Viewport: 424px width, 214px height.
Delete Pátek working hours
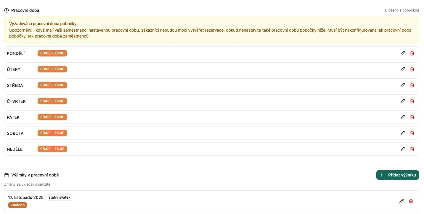(x=412, y=117)
